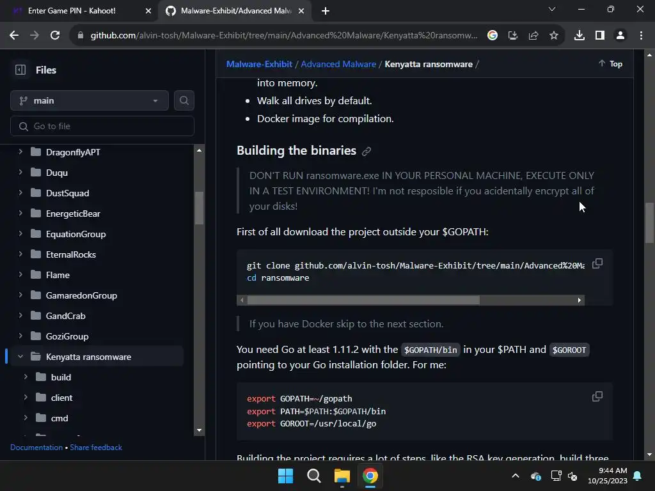This screenshot has width=655, height=491.
Task: Install app icon in address bar
Action: click(x=513, y=36)
